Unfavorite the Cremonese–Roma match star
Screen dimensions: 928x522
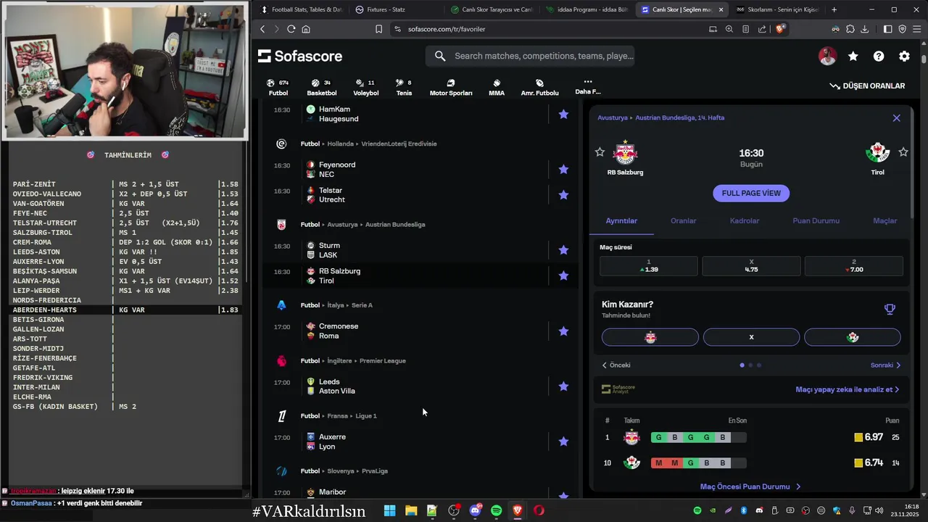(563, 331)
